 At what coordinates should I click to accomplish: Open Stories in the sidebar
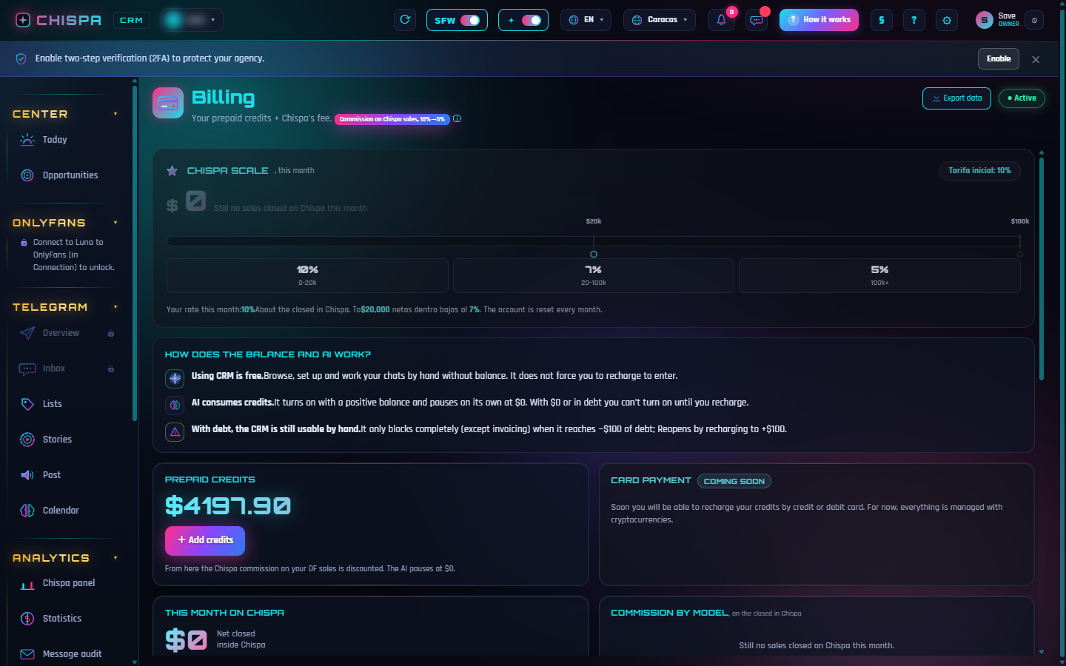(x=64, y=440)
